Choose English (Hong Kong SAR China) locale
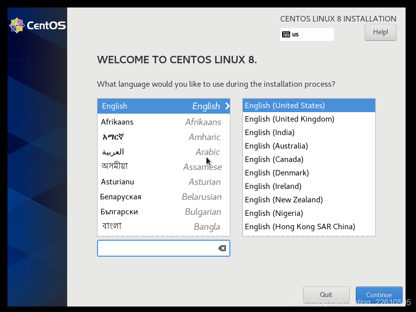This screenshot has height=312, width=416. (309, 227)
